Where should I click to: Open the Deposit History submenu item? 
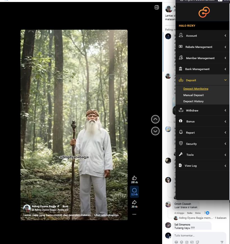(193, 101)
